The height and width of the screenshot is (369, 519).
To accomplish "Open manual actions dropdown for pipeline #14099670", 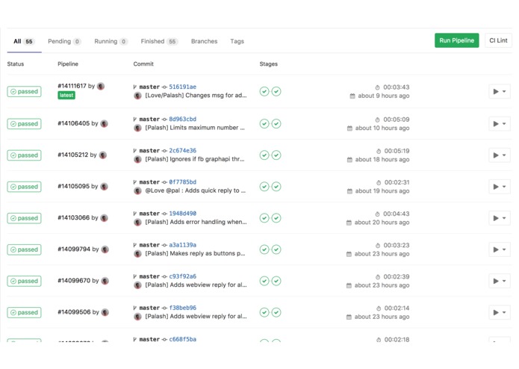I will [500, 281].
